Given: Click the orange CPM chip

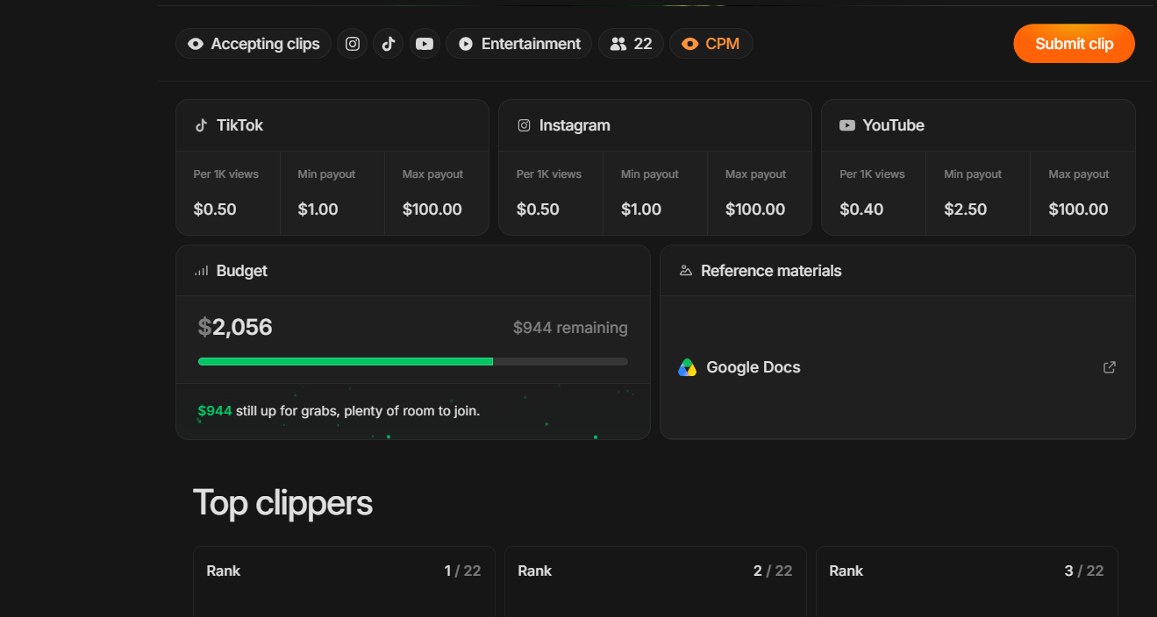Looking at the screenshot, I should (x=711, y=44).
